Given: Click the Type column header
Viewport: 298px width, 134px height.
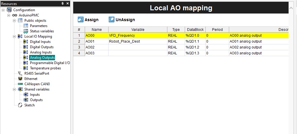Looking at the screenshot, I should click(176, 30).
